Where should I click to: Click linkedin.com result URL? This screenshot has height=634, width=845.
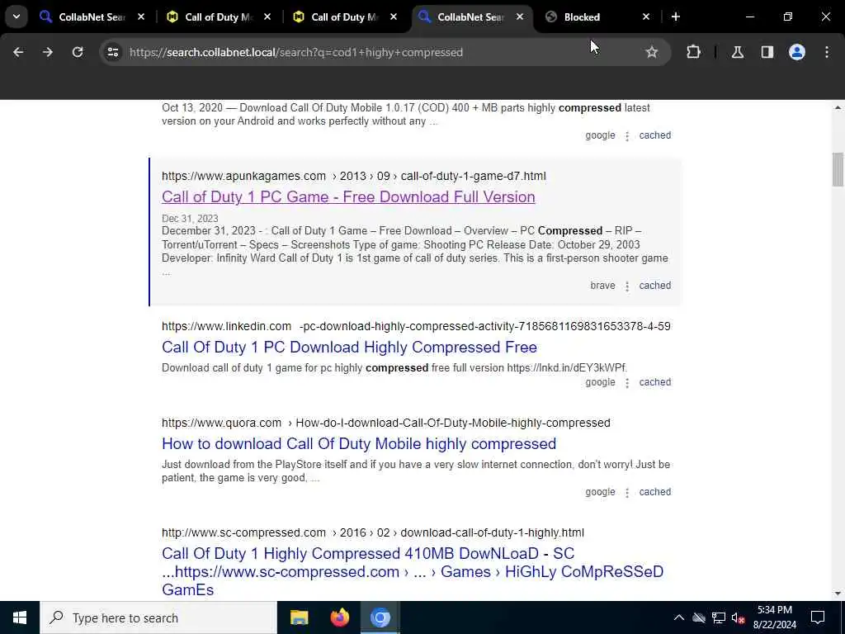(x=416, y=326)
